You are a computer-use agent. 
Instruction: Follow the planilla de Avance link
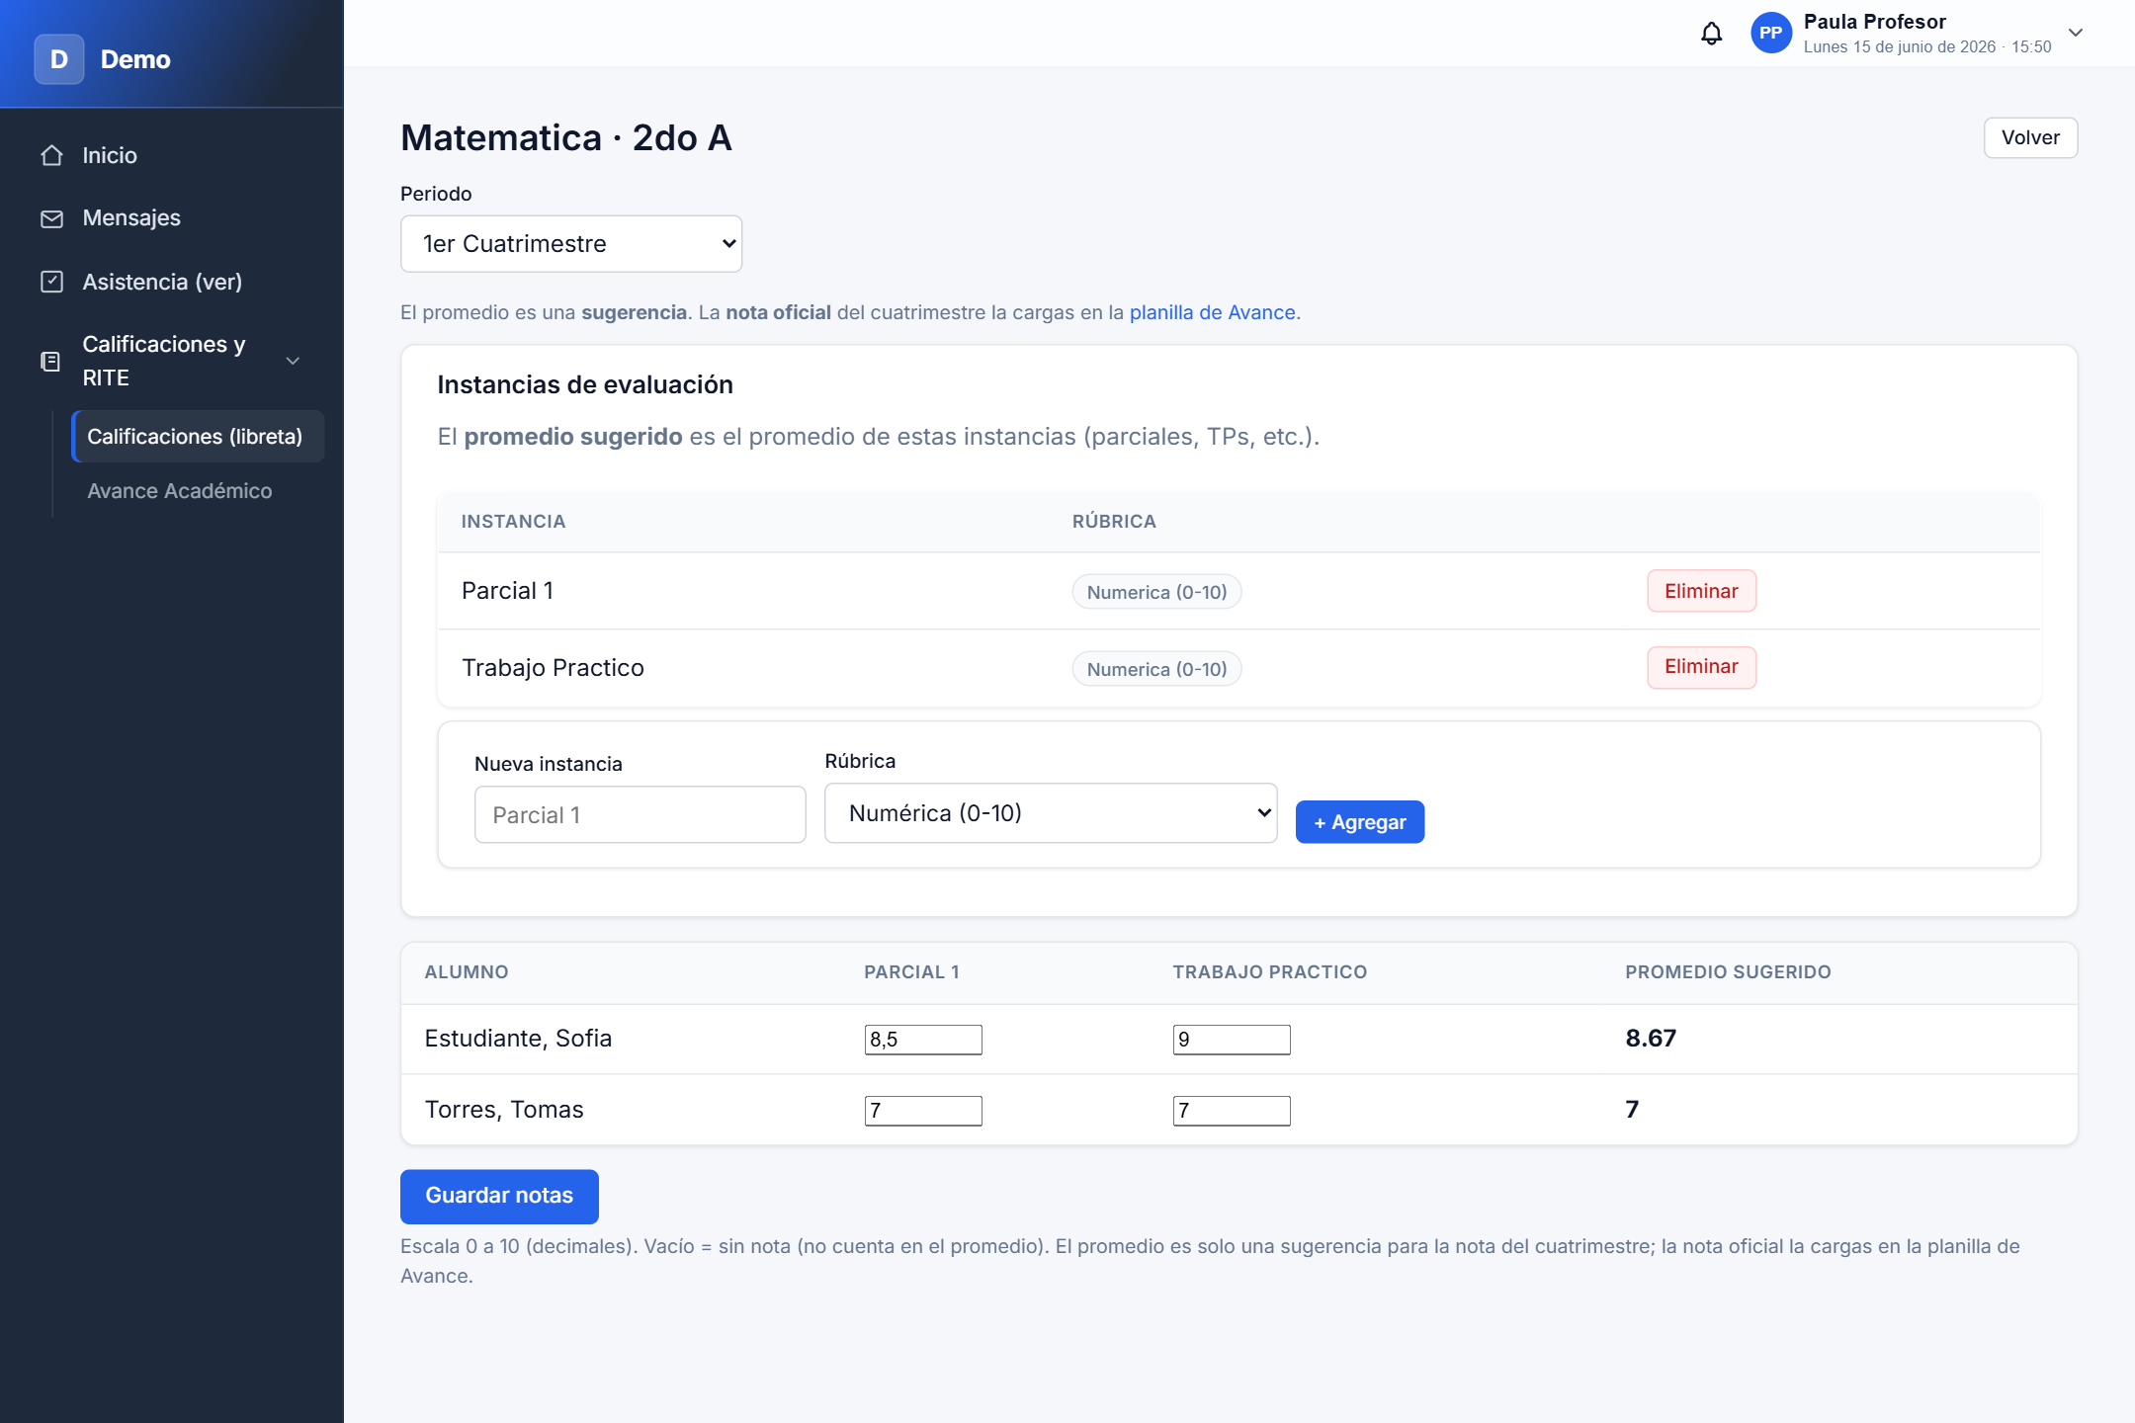pos(1212,312)
